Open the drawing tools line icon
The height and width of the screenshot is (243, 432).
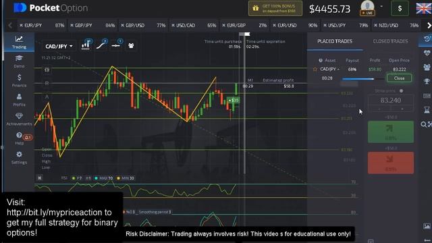pyautogui.click(x=116, y=45)
